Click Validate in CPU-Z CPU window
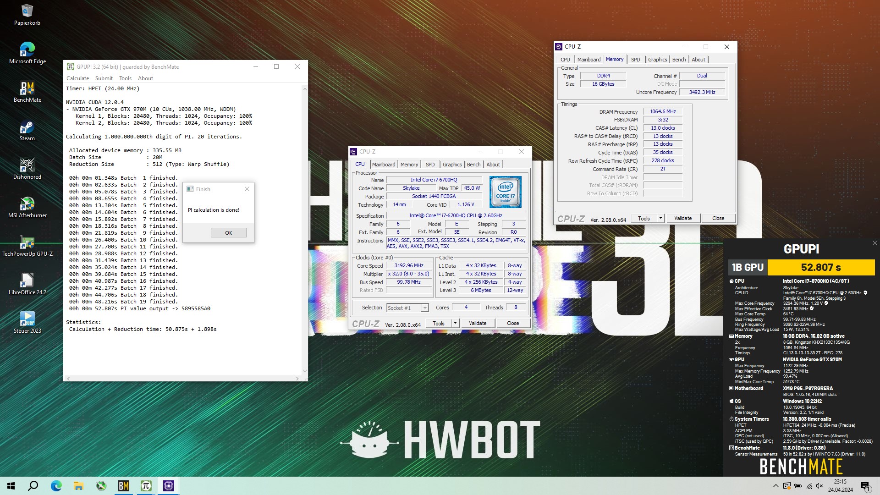 pyautogui.click(x=477, y=323)
